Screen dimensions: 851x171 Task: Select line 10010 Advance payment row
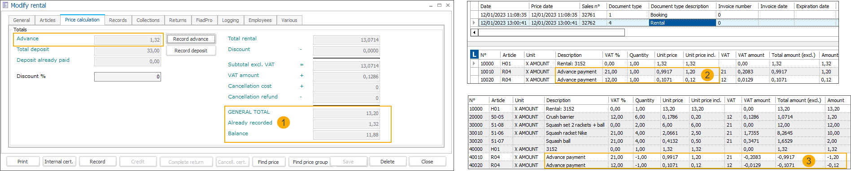[654, 72]
